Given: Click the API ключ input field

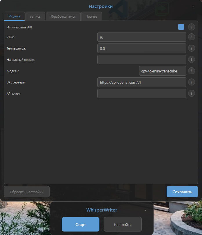Looking at the screenshot, I should 142,94.
